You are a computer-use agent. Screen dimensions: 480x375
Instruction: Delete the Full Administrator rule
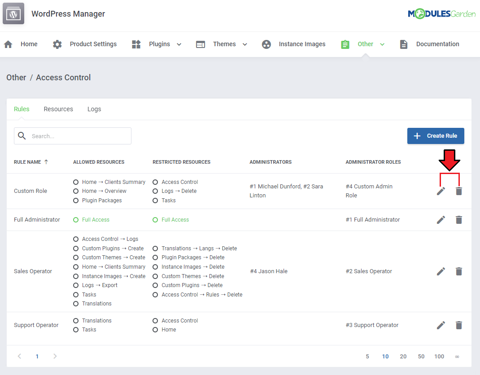(458, 220)
